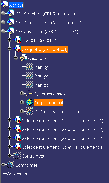The width and height of the screenshot is (109, 183).
Task: Expand the CE1 Structure node
Action: pos(3,13)
